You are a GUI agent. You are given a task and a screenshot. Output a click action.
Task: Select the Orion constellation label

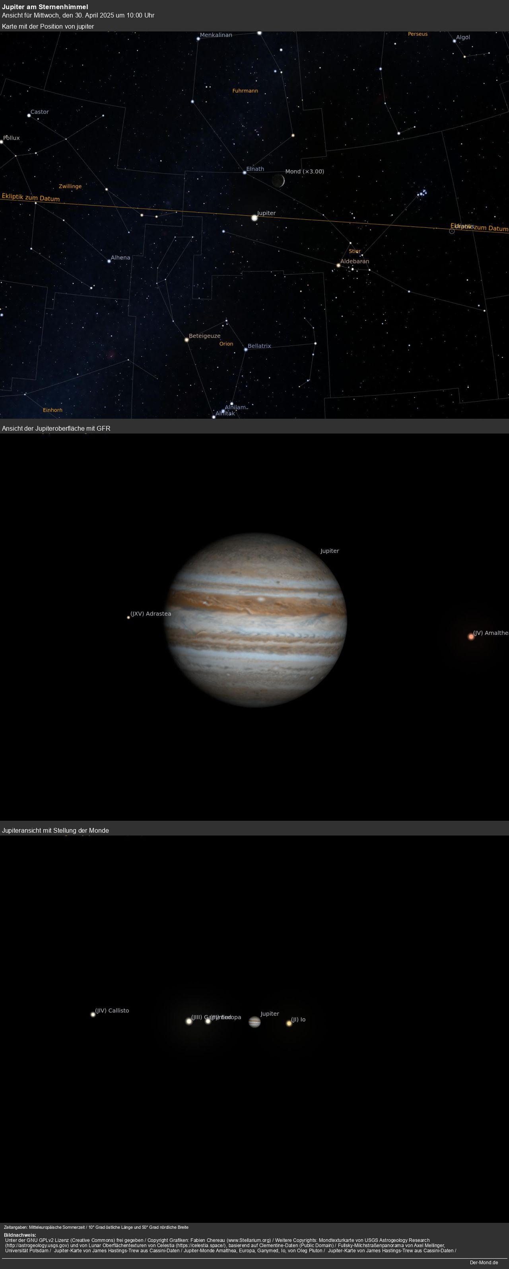pyautogui.click(x=226, y=344)
